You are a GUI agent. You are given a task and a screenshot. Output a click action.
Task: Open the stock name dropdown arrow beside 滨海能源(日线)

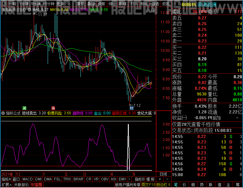point(29,10)
